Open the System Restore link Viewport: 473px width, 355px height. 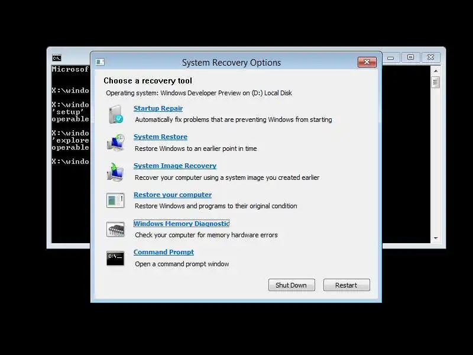(x=160, y=137)
